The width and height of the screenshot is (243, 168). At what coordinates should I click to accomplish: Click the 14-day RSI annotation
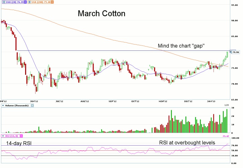pyautogui.click(x=19, y=143)
